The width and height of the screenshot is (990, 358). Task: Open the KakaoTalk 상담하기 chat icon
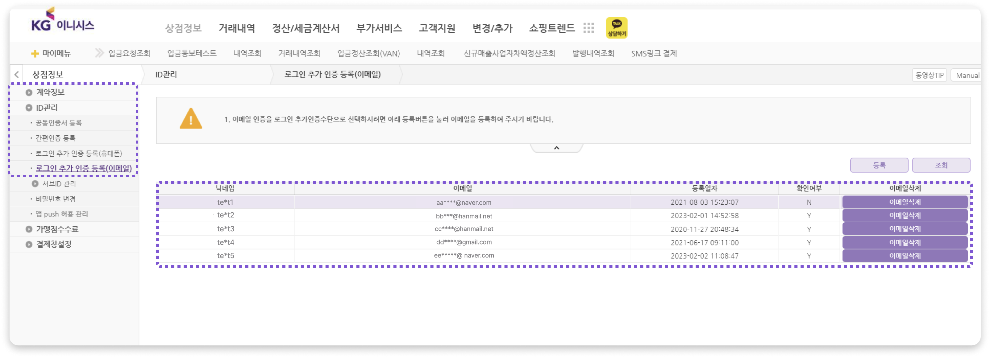point(617,28)
